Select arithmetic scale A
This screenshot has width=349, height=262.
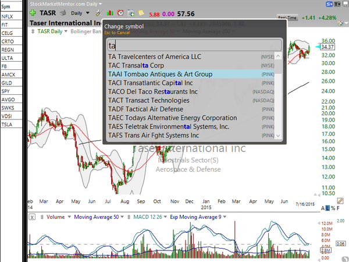(323, 208)
